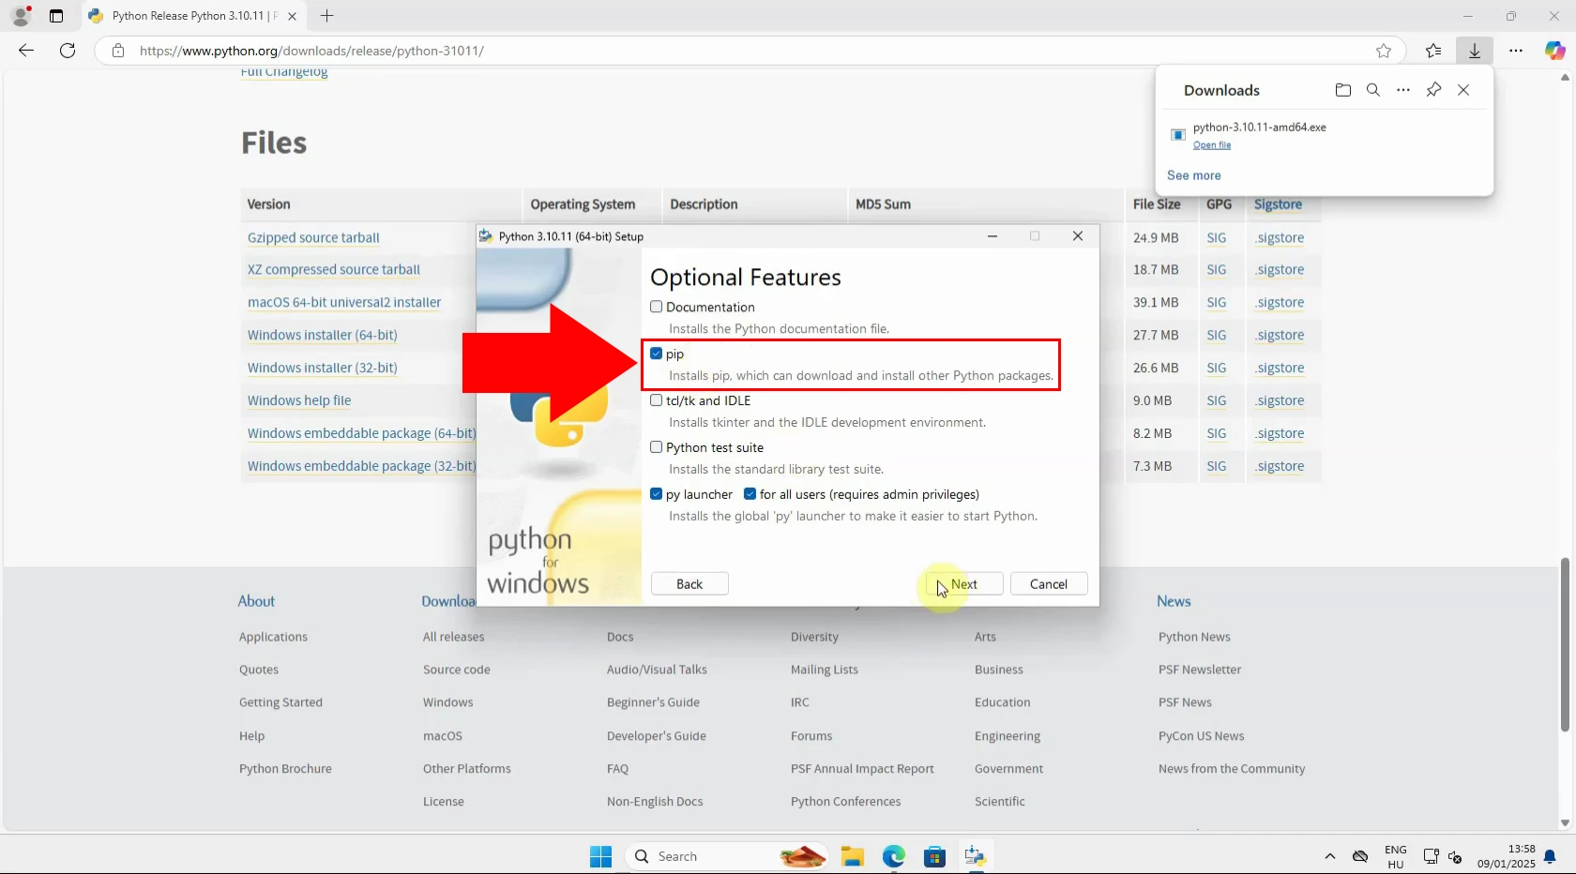
Task: Open Getting Started footer link
Action: [280, 702]
